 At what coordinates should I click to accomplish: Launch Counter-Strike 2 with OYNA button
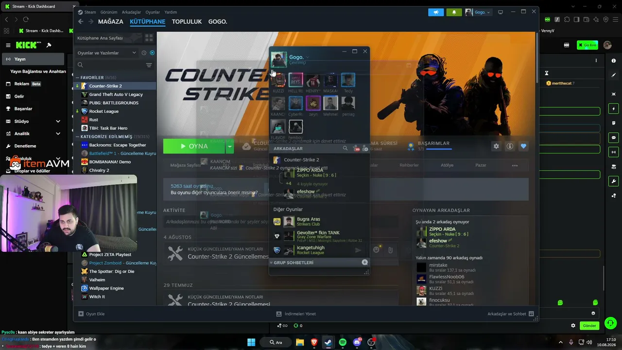194,146
